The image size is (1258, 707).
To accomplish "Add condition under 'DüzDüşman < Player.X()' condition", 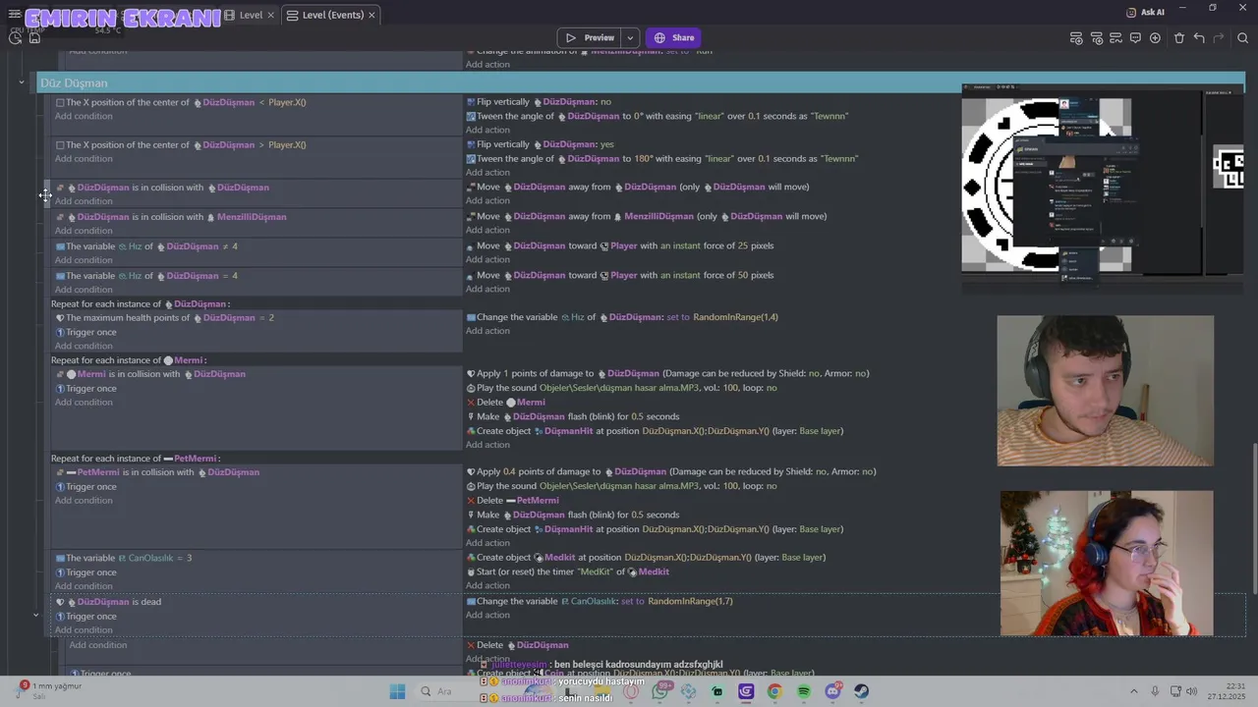I will pyautogui.click(x=84, y=116).
